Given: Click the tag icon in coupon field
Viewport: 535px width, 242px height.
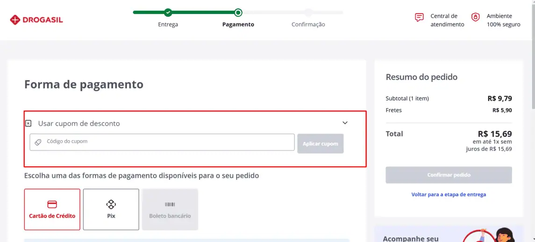Looking at the screenshot, I should click(38, 142).
